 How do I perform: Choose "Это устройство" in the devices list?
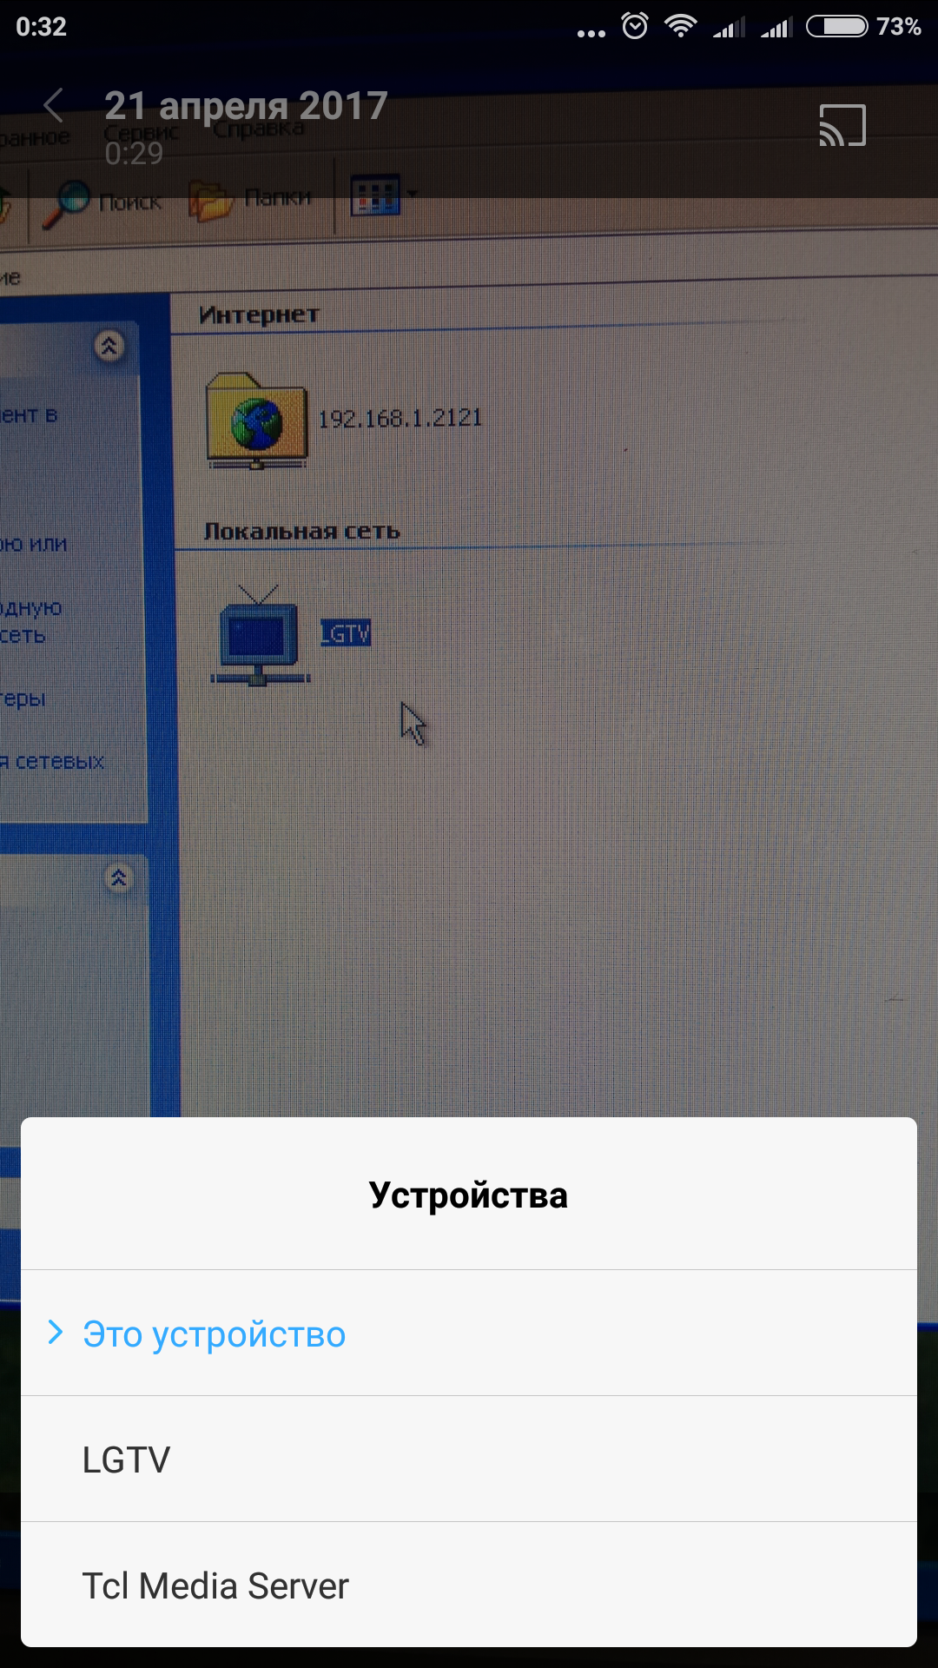pyautogui.click(x=469, y=1334)
